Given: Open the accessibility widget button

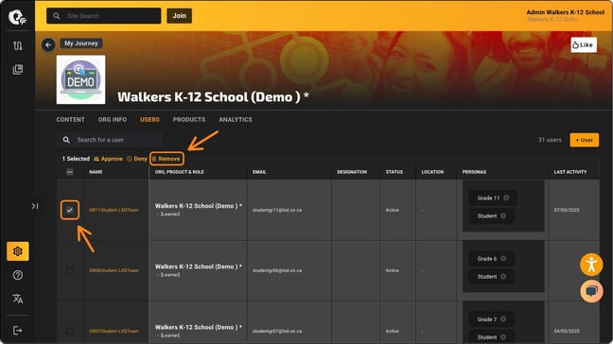Looking at the screenshot, I should coord(591,265).
